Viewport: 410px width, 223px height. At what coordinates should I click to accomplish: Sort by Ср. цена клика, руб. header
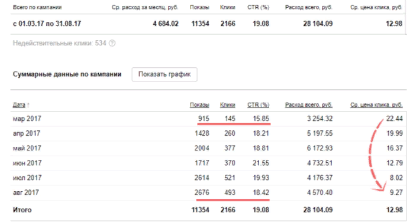point(376,105)
